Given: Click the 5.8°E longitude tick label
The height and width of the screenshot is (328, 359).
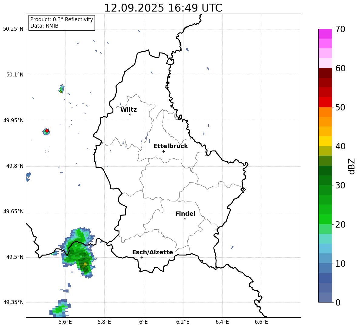Looking at the screenshot, I should coord(104,322).
